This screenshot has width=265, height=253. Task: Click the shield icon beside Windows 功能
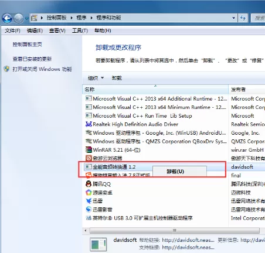(x=6, y=69)
